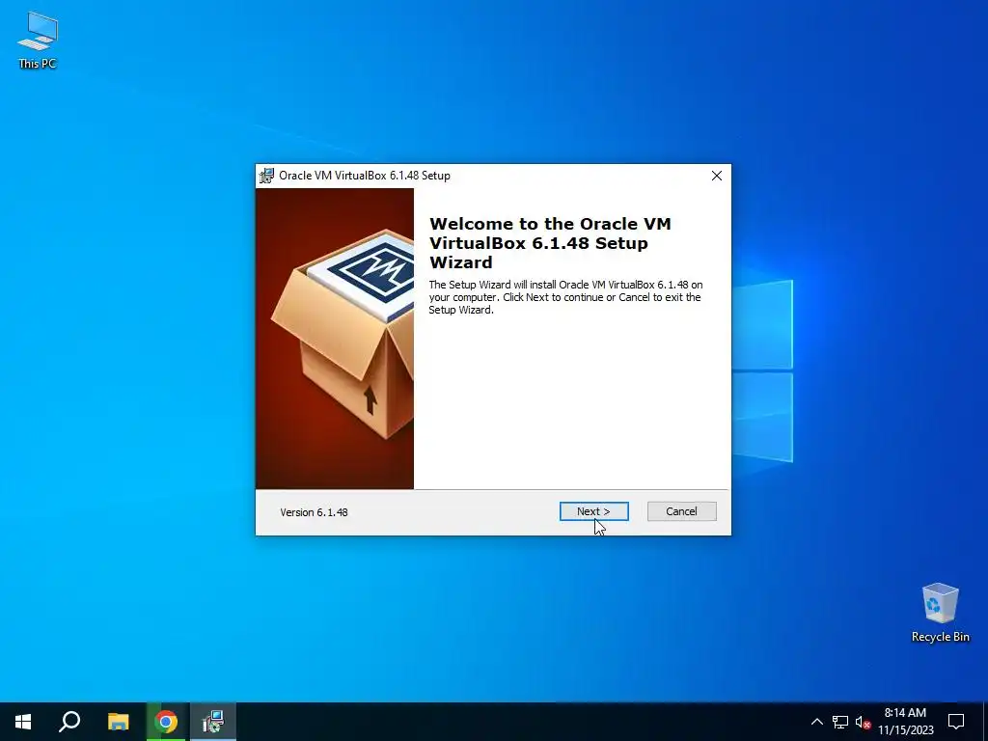Screen dimensions: 988x741
Task: Click the VirtualBox installer taskbar icon
Action: [213, 722]
